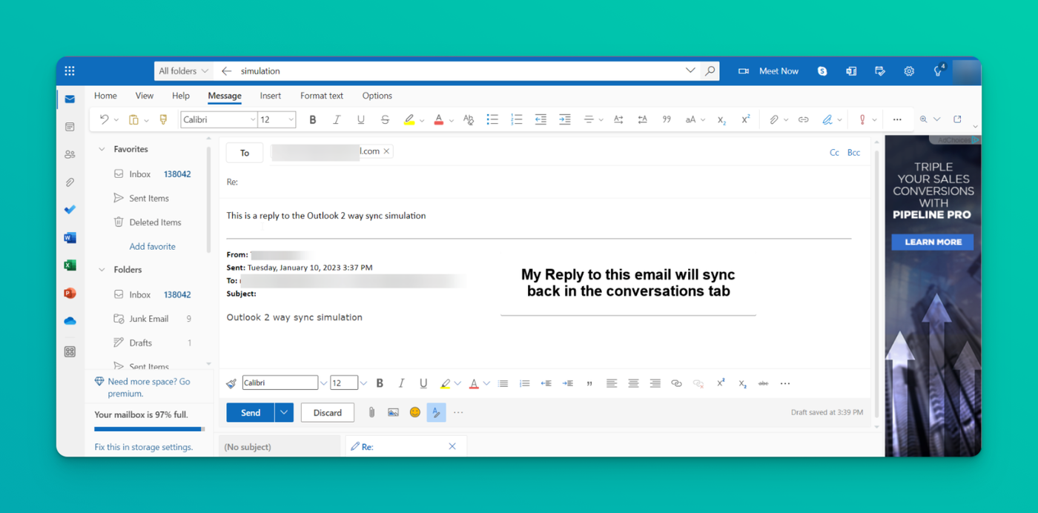Click the Add favorite link

[x=153, y=246]
